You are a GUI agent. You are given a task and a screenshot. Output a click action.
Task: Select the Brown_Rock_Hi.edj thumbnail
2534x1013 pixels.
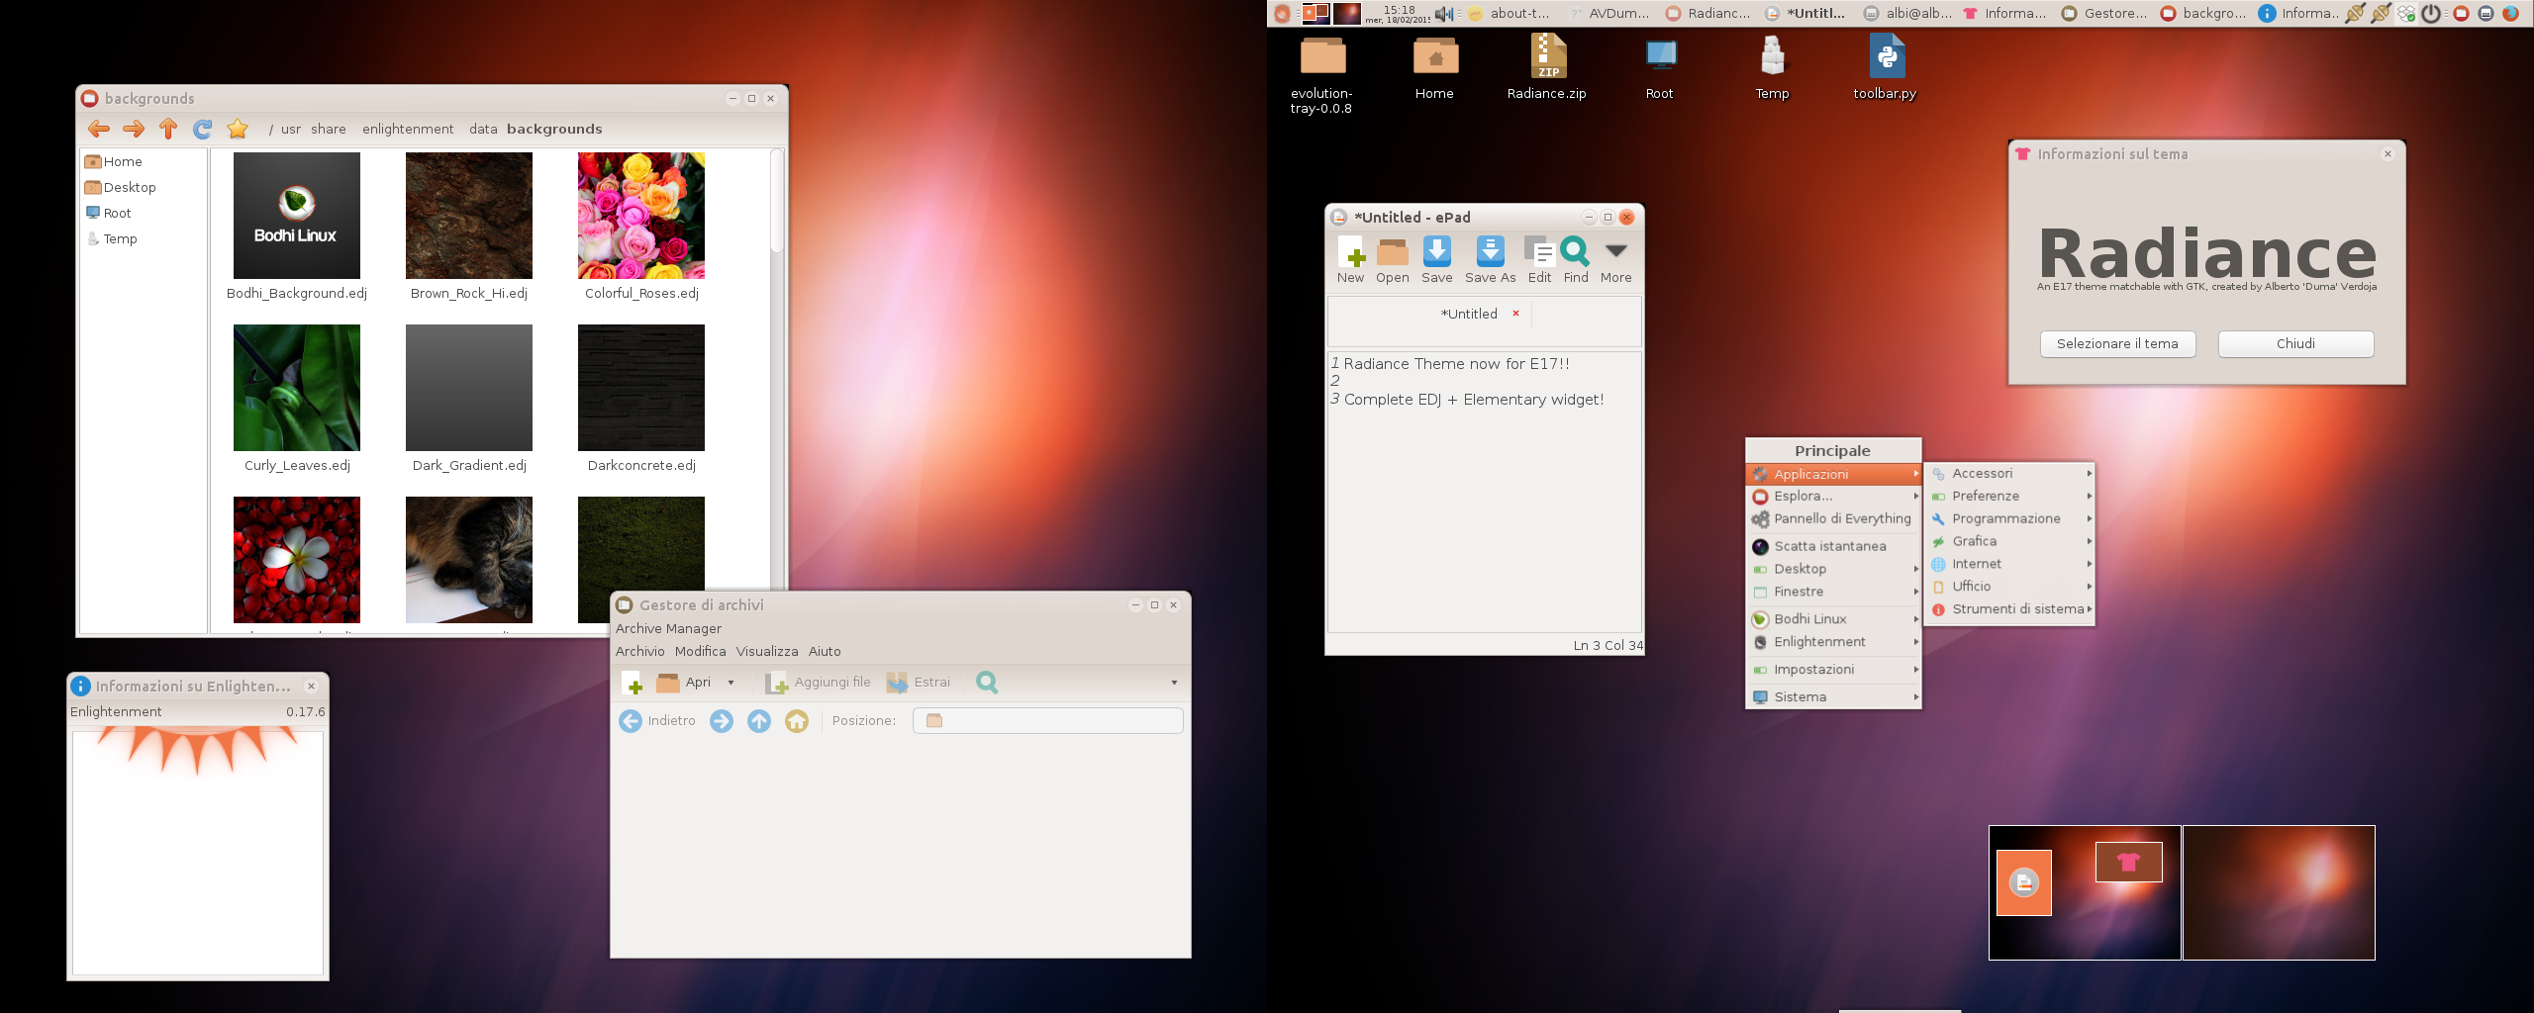(x=469, y=216)
